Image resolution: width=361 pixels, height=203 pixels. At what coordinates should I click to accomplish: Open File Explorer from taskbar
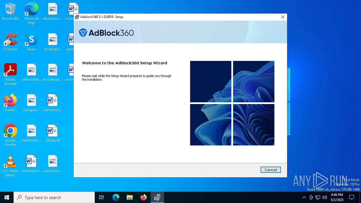130,197
